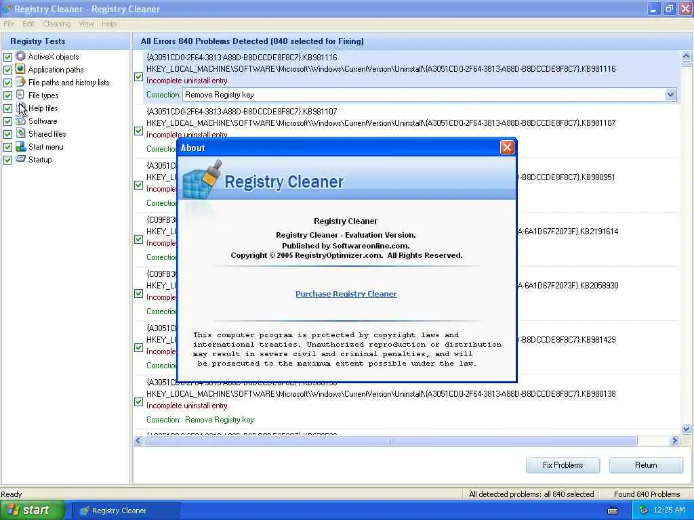This screenshot has width=694, height=520.
Task: Click the Start menu icon in test list
Action: point(20,146)
